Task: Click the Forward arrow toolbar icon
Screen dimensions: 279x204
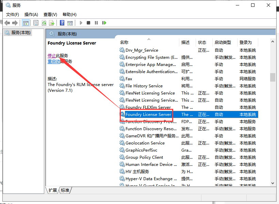Action: pos(15,23)
